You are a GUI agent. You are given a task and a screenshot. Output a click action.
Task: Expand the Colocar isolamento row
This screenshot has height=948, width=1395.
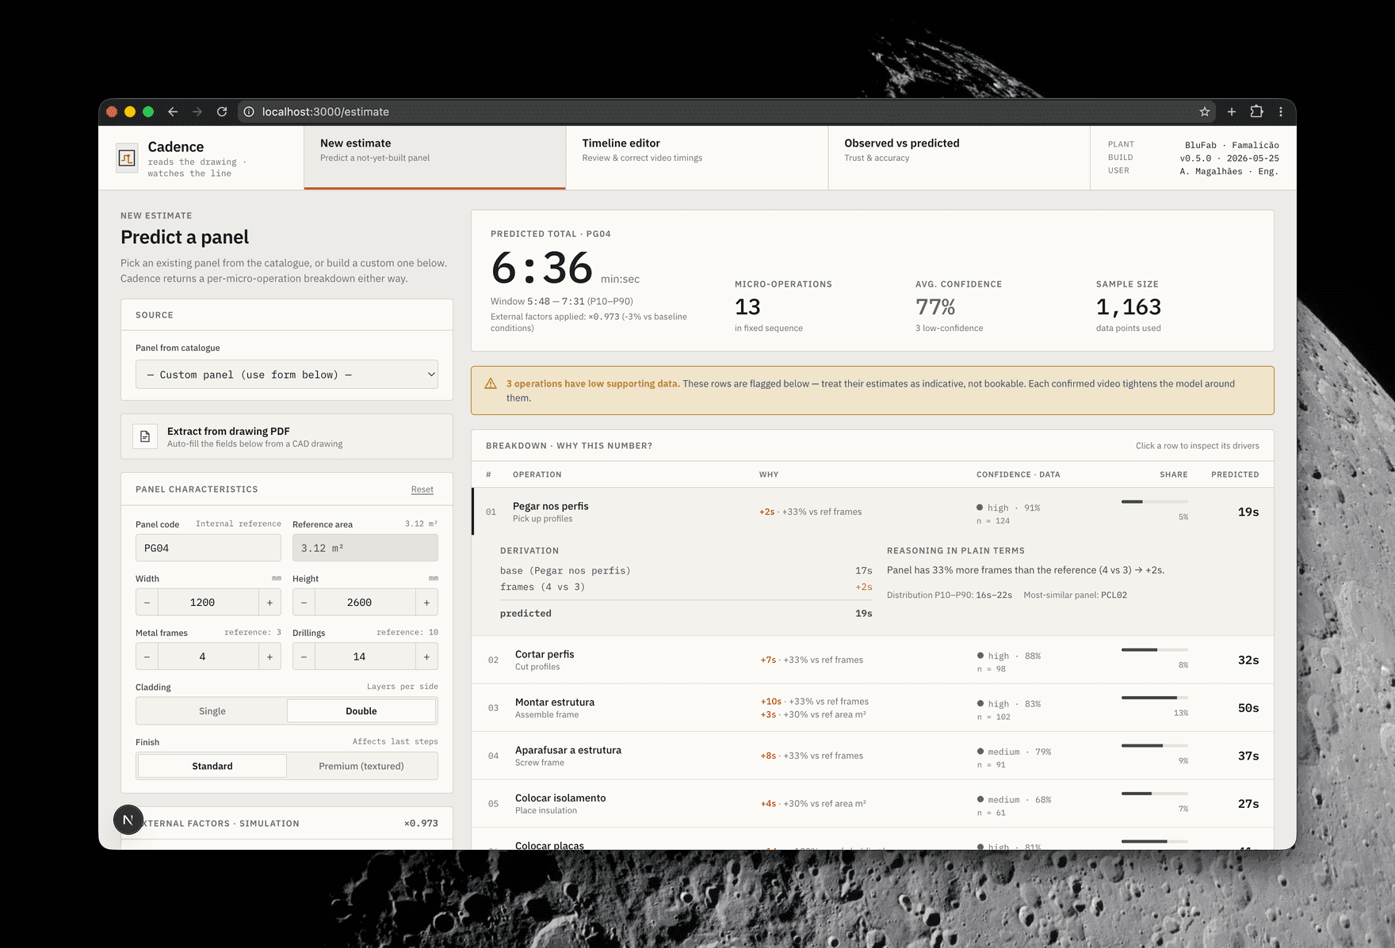coord(873,804)
